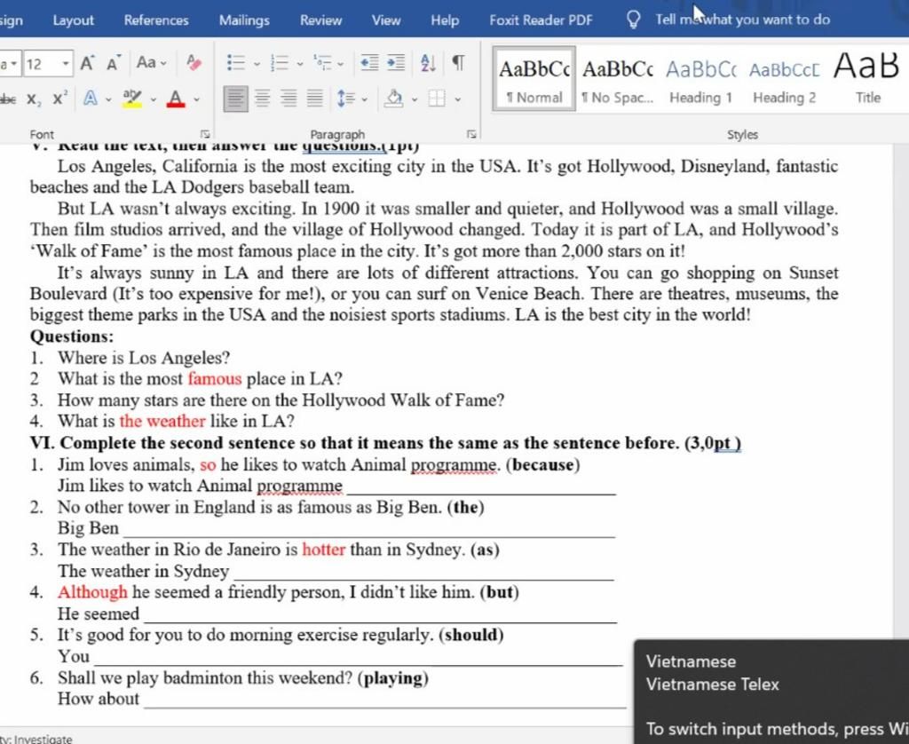Apply Text Effects and Typography icon
Image resolution: width=909 pixels, height=744 pixels.
(91, 99)
